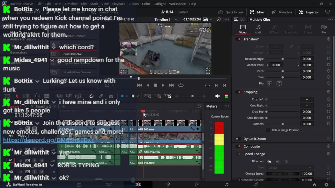Toggle the Speed Change enable switch
The height and width of the screenshot is (188, 335).
[x=238, y=154]
